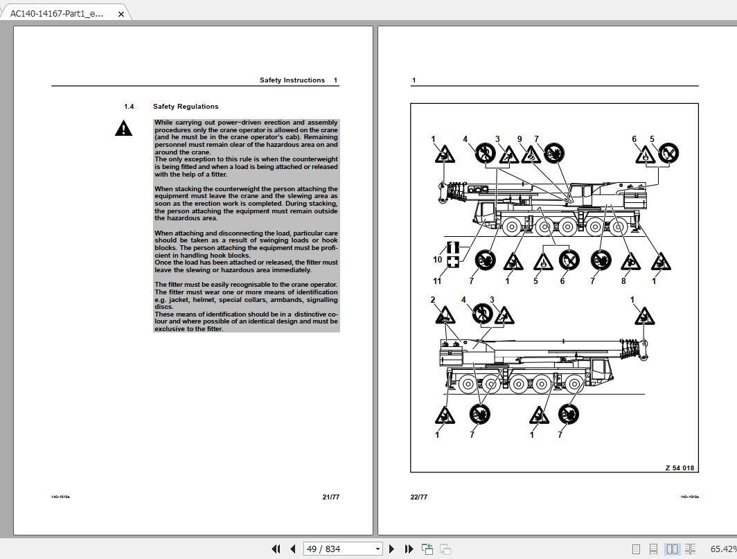Expand the page selector next to 49 / 834
Image resolution: width=737 pixels, height=559 pixels.
pyautogui.click(x=376, y=549)
